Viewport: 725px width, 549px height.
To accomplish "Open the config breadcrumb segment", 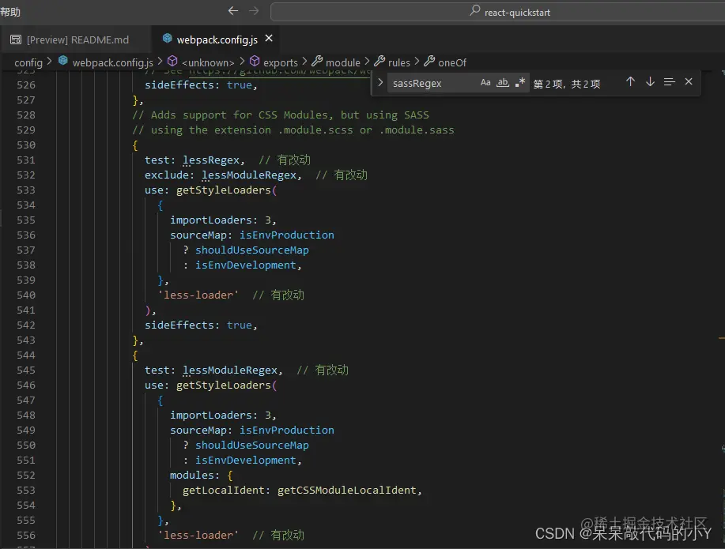I will coord(28,62).
